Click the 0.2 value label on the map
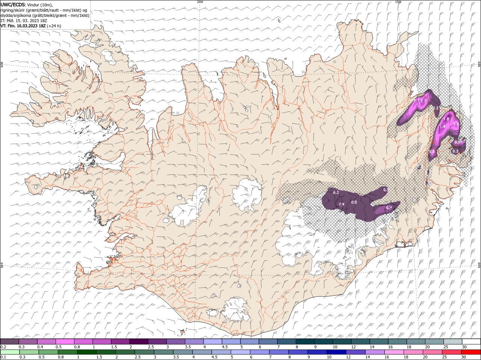Viewport: 481px width, 360px height. 436,108
